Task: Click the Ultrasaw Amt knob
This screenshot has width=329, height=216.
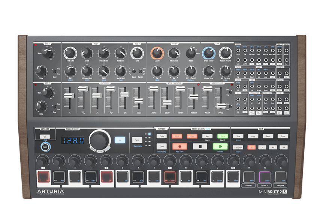Action: (x=87, y=71)
